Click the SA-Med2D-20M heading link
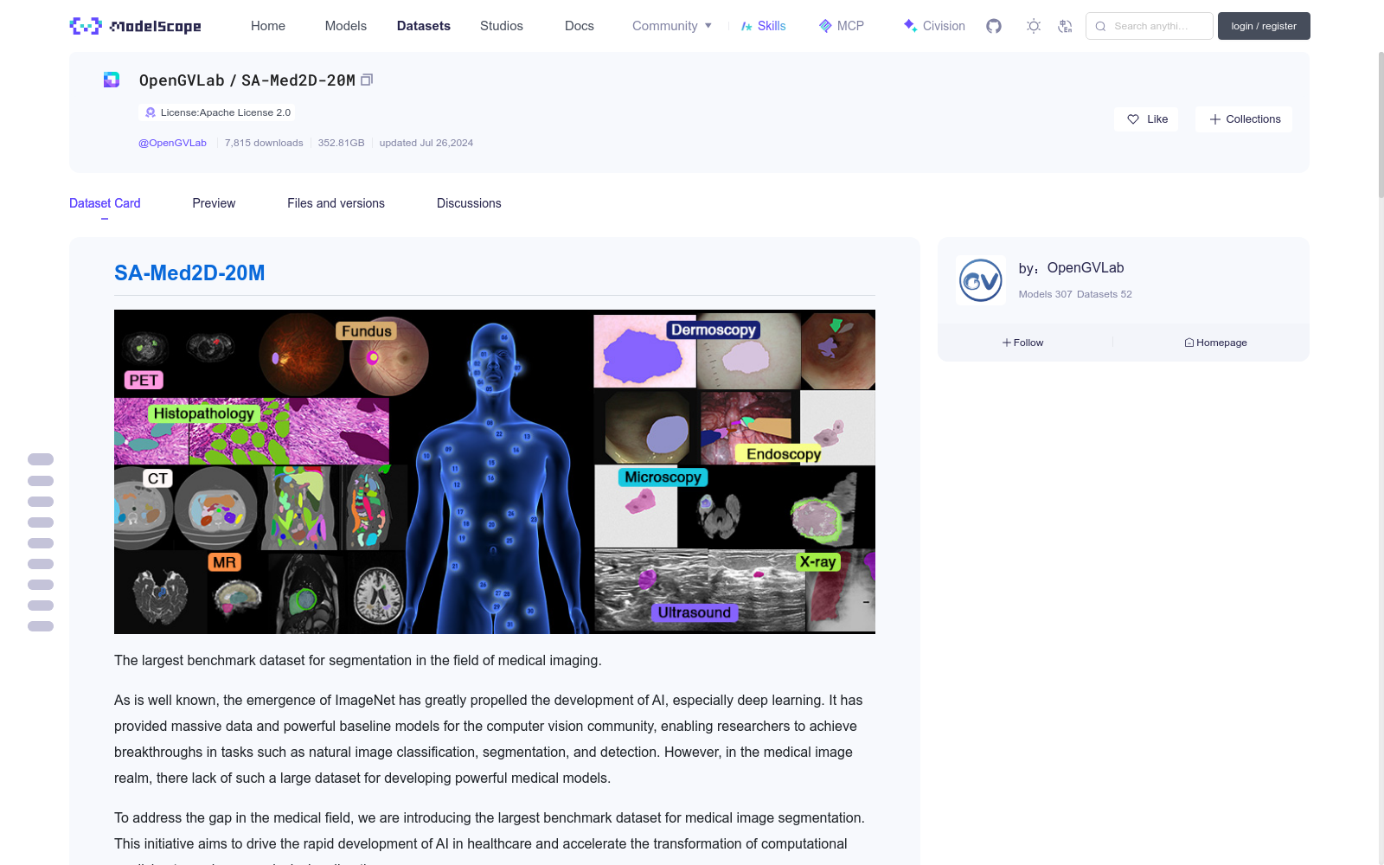Viewport: 1384px width, 865px height. click(189, 273)
